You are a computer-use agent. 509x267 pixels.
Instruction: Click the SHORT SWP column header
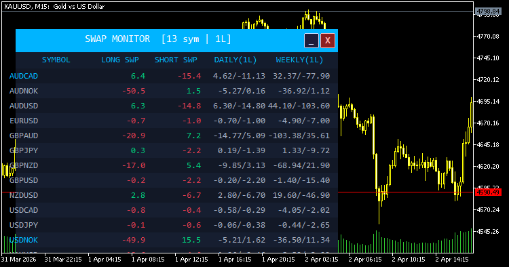[x=176, y=60]
